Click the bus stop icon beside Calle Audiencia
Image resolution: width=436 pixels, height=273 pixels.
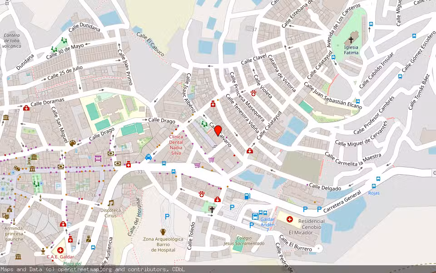click(93, 247)
